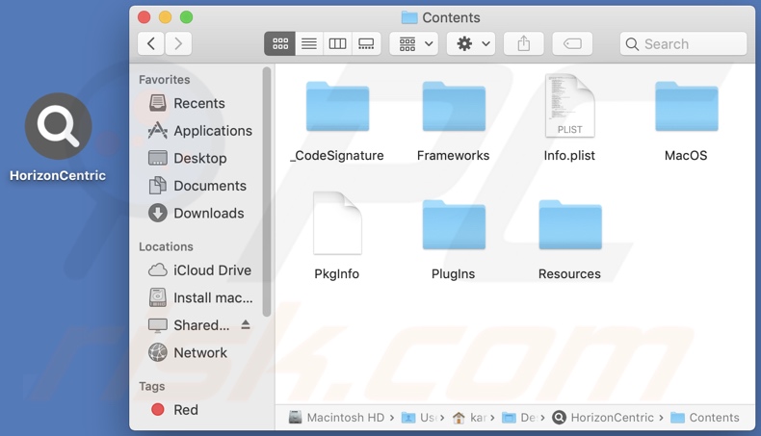The image size is (761, 436).
Task: Switch to list view
Action: point(308,43)
